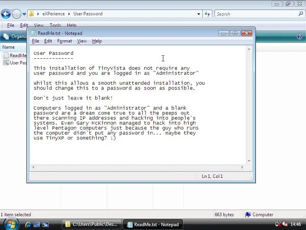Click the Notepad title bar document icon
The height and width of the screenshot is (230, 306).
pyautogui.click(x=34, y=33)
